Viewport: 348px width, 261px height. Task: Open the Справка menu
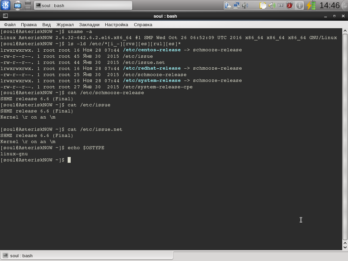(x=143, y=24)
